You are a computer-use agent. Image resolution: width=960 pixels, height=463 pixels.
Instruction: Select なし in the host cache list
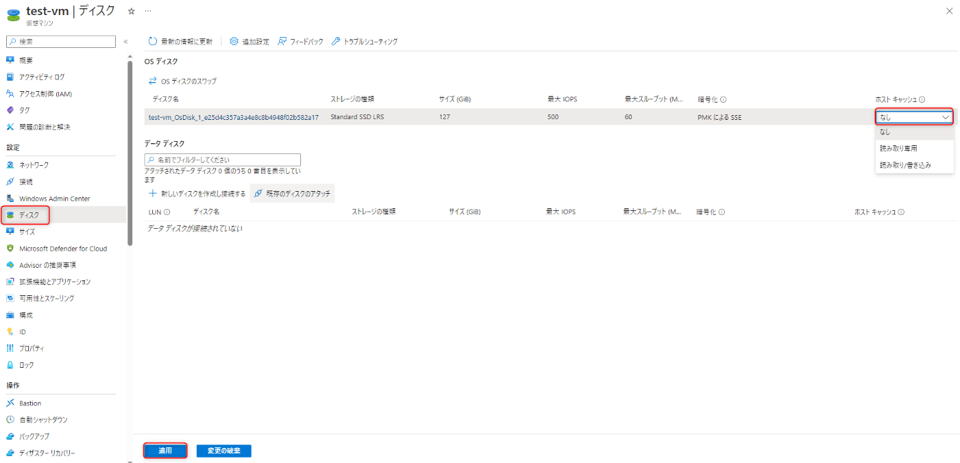click(x=914, y=132)
